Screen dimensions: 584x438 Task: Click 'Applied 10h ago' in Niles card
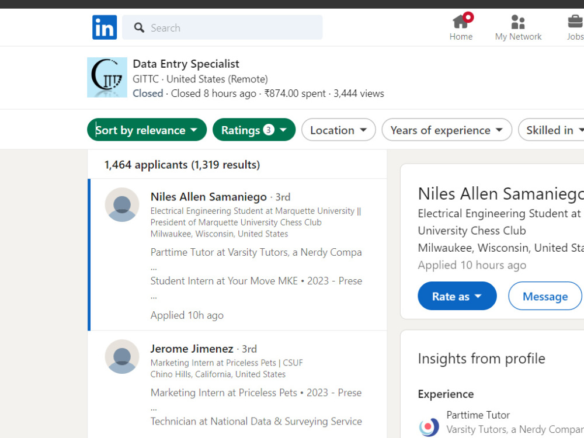click(187, 315)
